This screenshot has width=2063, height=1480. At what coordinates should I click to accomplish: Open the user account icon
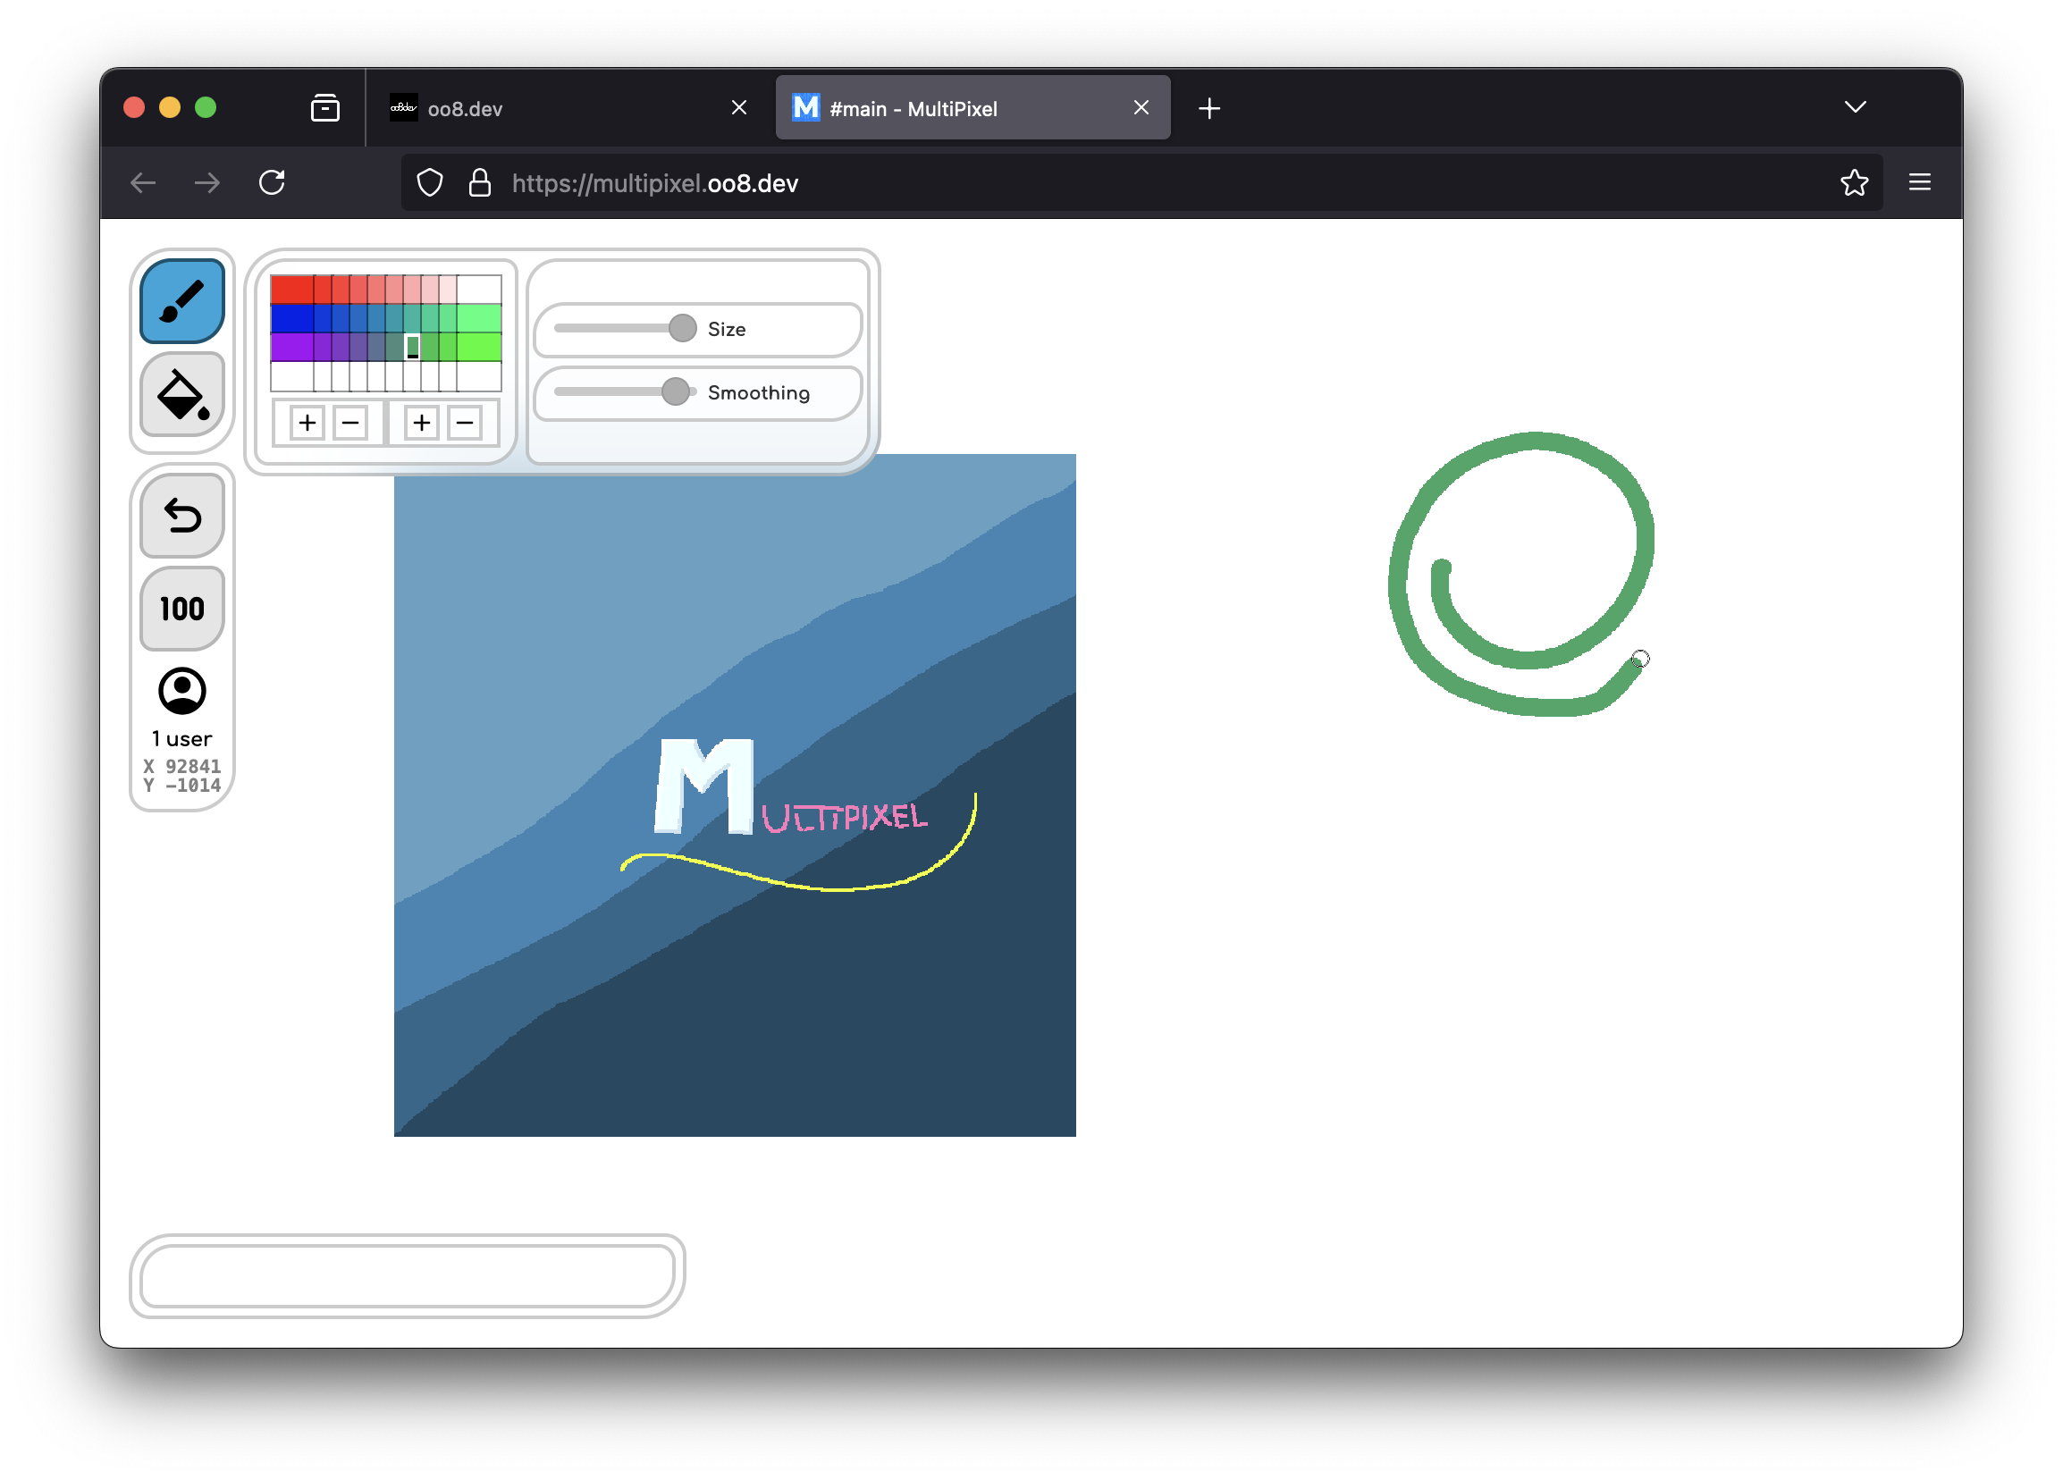pyautogui.click(x=182, y=692)
